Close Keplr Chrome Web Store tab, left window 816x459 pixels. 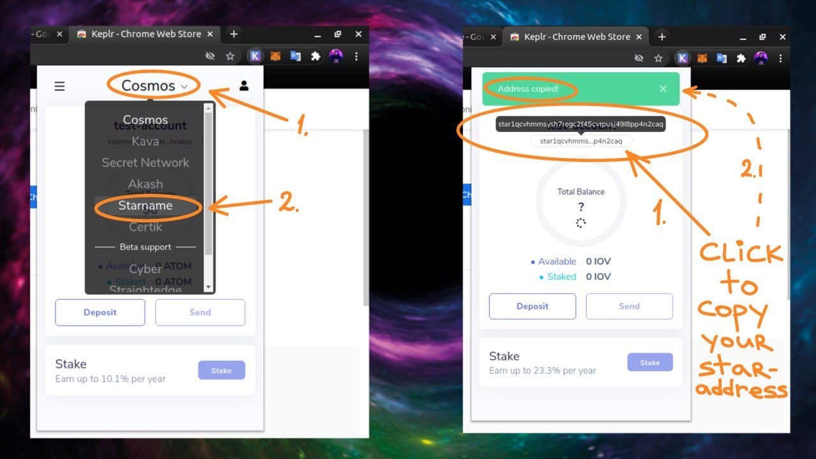click(211, 34)
